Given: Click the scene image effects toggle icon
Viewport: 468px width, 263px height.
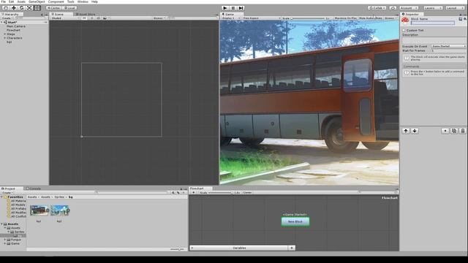Looking at the screenshot, I should tap(105, 18).
